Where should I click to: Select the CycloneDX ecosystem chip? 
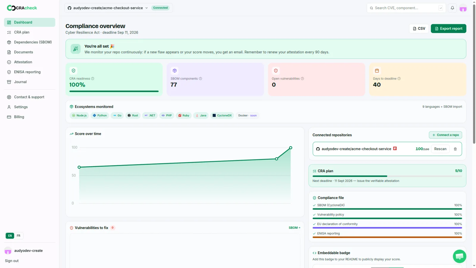click(x=222, y=116)
